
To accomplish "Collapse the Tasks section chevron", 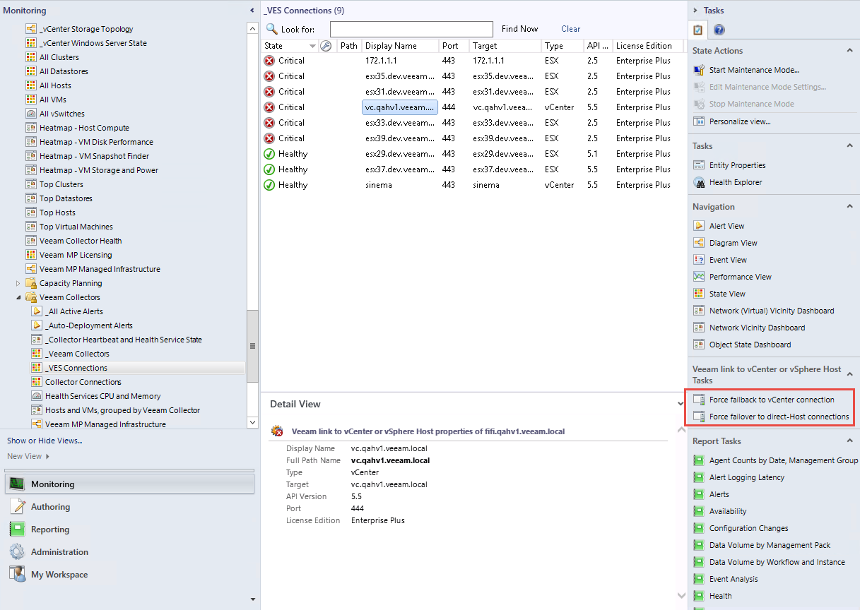I will coord(850,146).
